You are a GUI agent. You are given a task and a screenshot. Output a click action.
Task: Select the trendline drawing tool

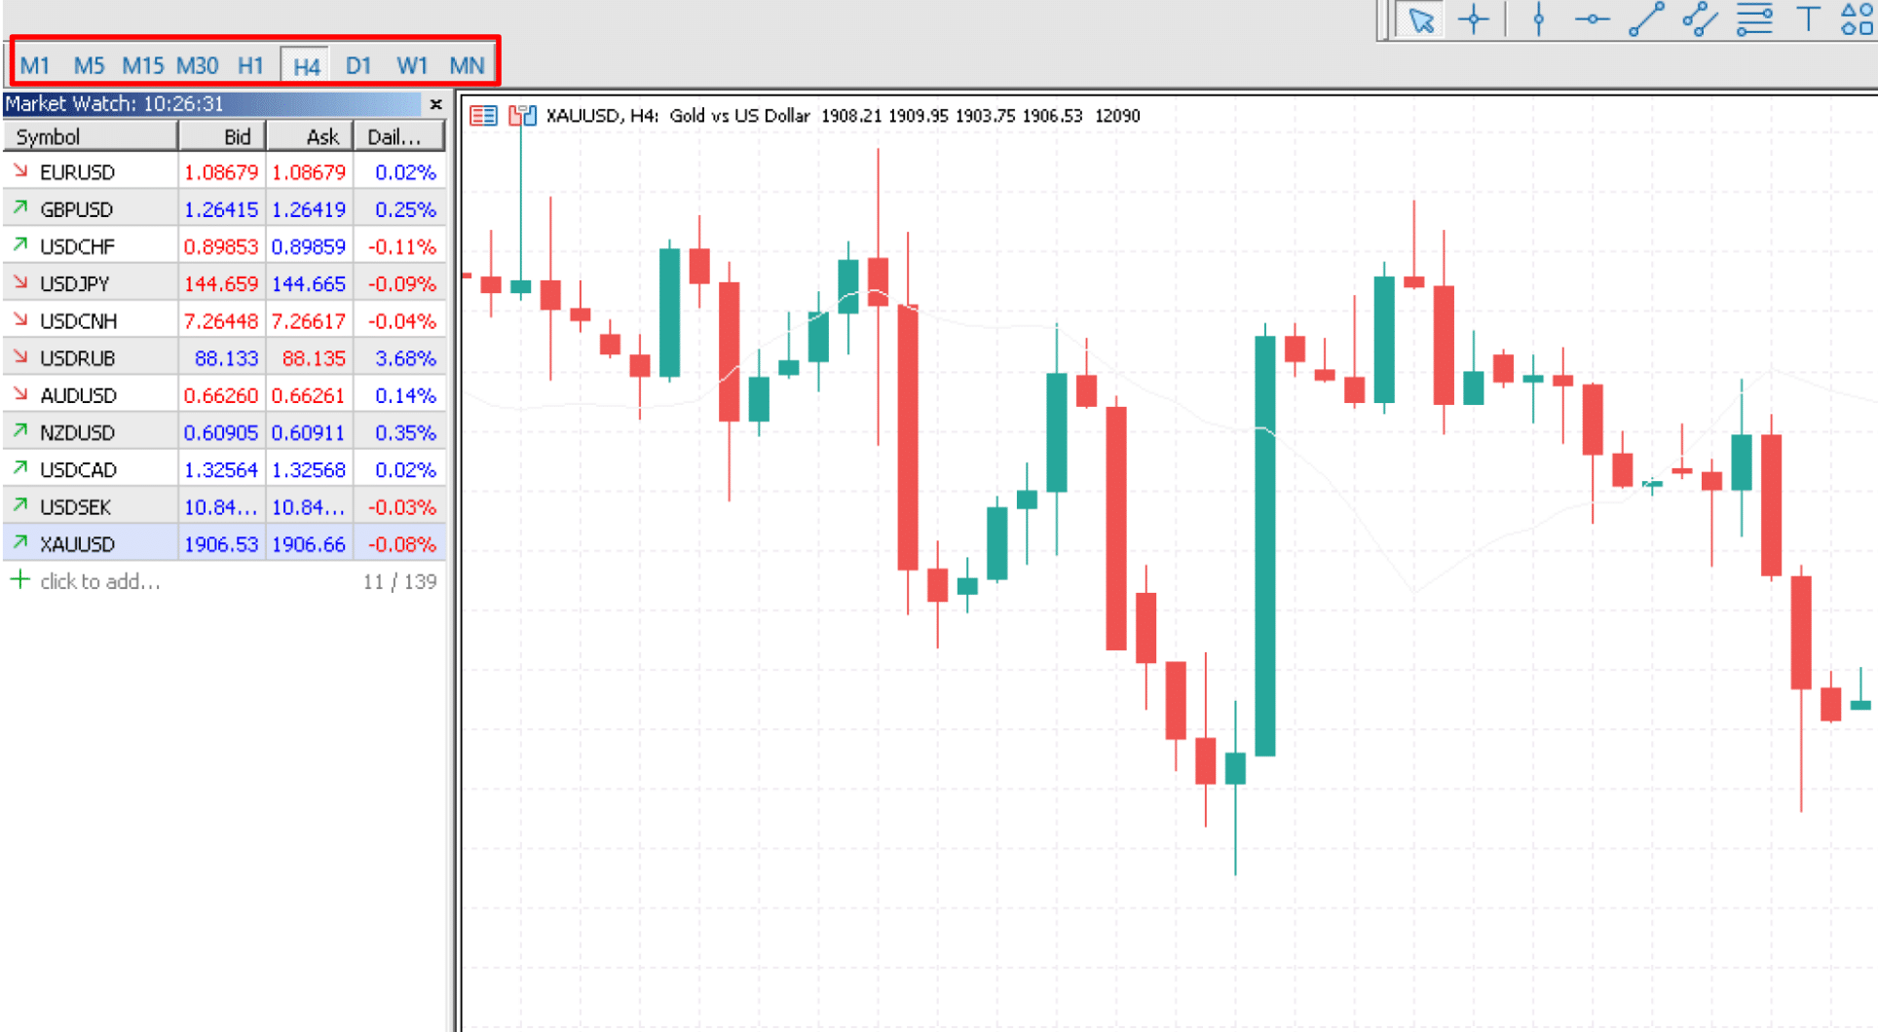tap(1646, 19)
